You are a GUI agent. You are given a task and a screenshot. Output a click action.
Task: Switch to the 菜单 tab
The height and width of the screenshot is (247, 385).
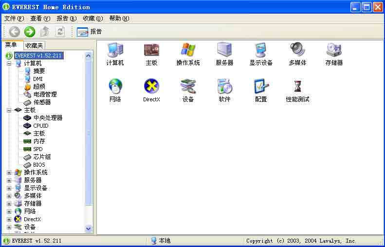coord(11,45)
